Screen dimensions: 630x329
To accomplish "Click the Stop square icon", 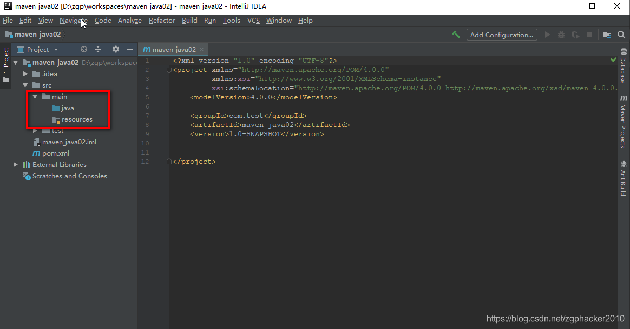I will click(589, 35).
